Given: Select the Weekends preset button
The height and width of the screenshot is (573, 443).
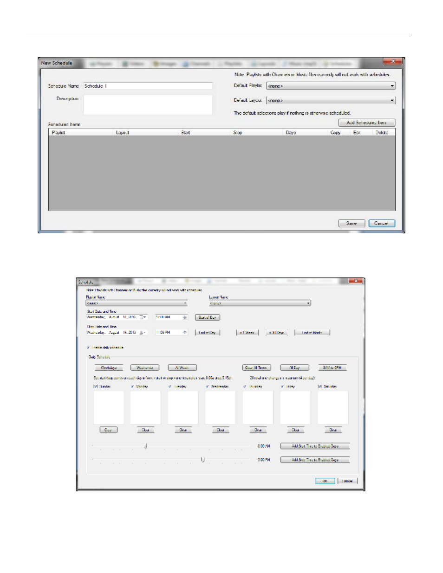Looking at the screenshot, I should coord(145,367).
